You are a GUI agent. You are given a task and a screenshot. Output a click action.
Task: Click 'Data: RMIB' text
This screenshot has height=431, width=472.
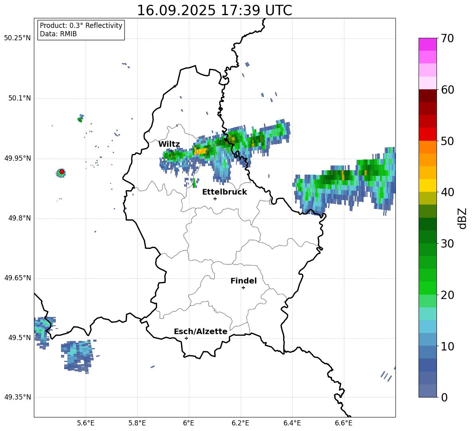58,34
